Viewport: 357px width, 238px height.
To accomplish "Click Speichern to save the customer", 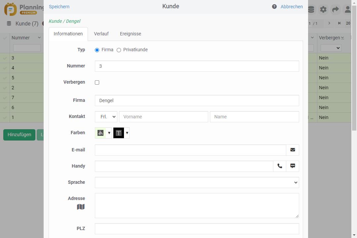I will click(x=59, y=7).
